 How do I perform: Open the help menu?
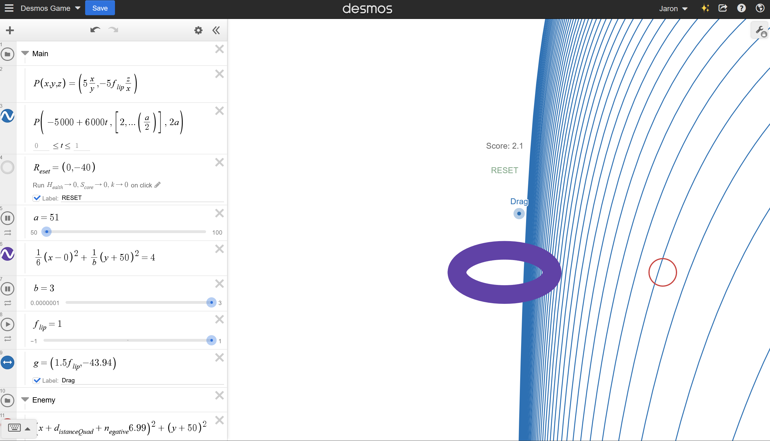click(741, 8)
